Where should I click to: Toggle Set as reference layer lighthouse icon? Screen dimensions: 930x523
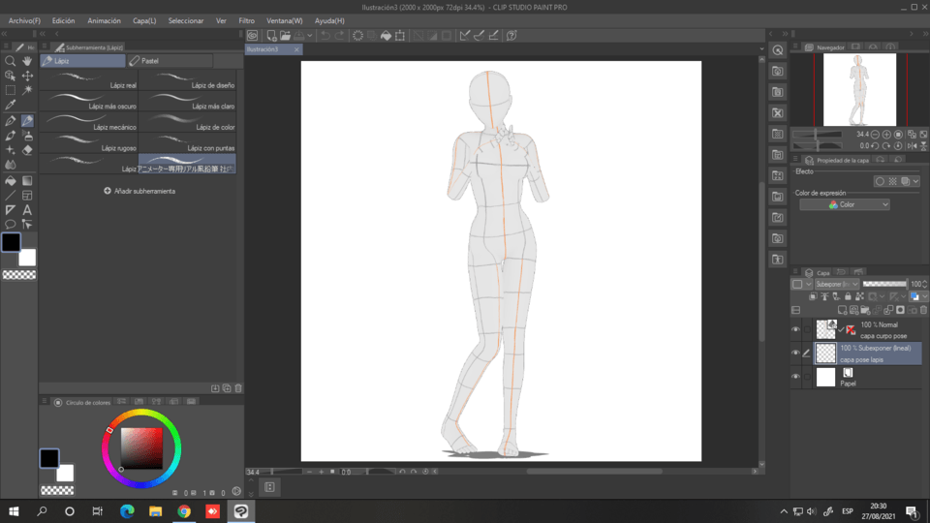[824, 296]
